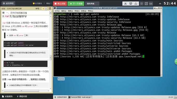Click the terminal scrollbar up arrow
This screenshot has height=99, width=177.
pos(161,13)
